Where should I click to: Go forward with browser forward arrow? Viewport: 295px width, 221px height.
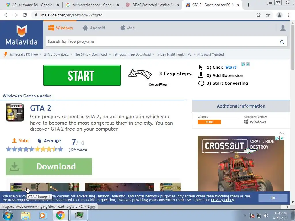click(16, 15)
